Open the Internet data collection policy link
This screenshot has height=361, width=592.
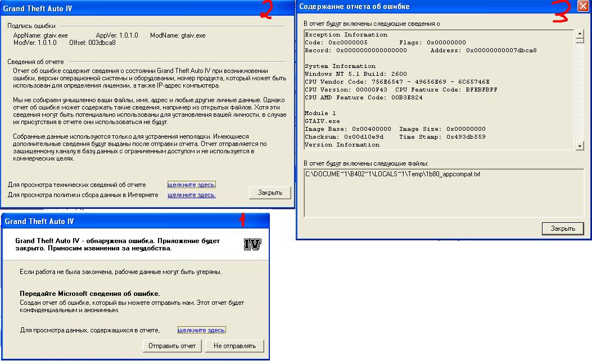(x=191, y=195)
